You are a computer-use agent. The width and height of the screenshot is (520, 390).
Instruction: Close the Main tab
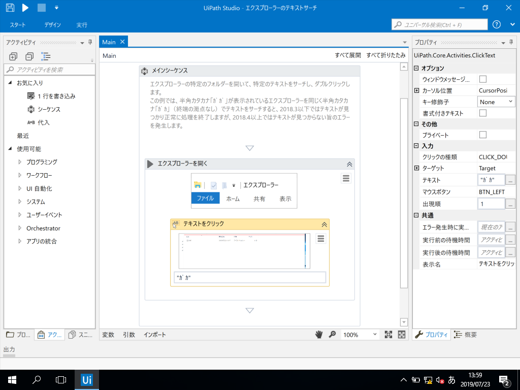pos(122,42)
